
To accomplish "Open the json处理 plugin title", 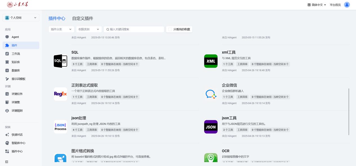I will tap(79, 118).
